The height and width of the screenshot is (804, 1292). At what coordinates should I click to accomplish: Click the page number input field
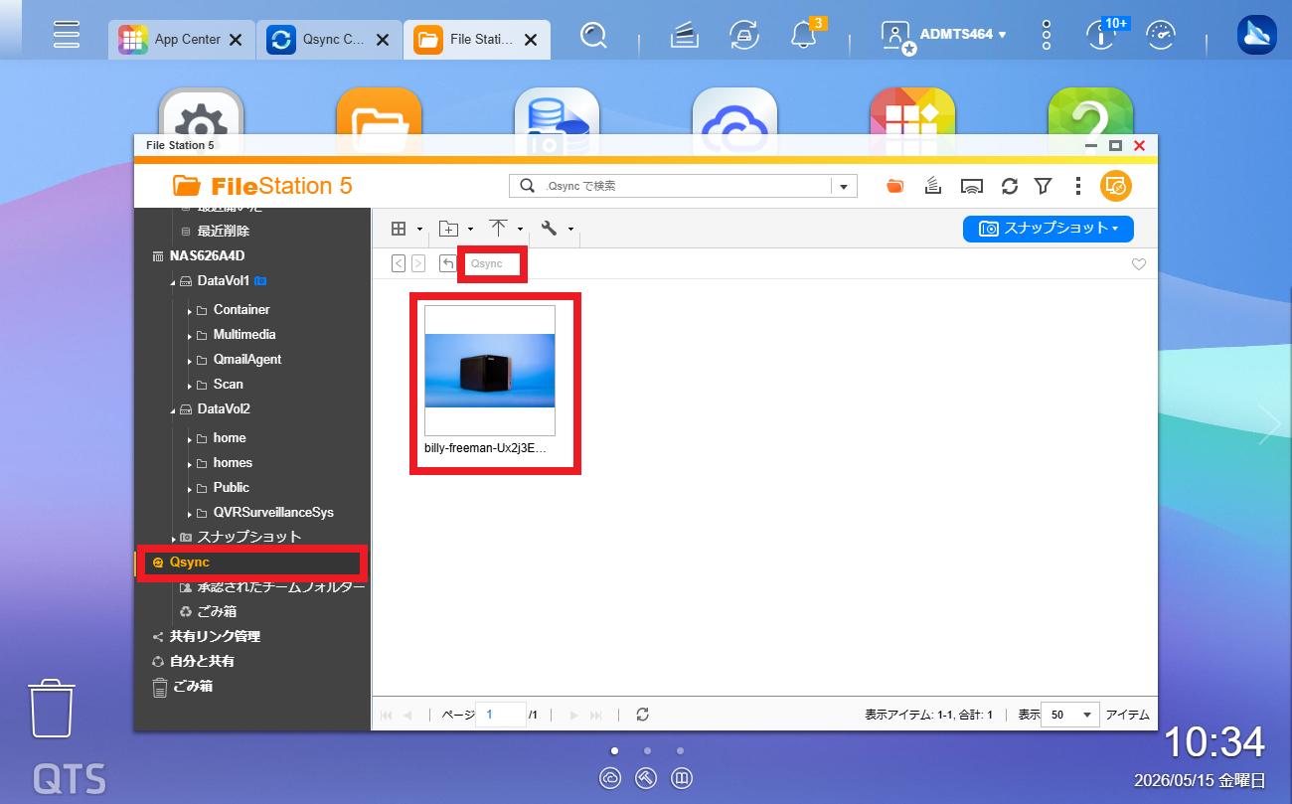click(x=501, y=714)
